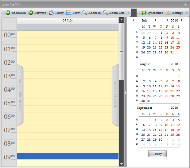Go to previous year arrow before 2010
190x168 pixels.
(x=167, y=20)
